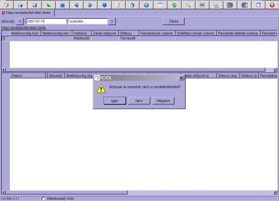Step period back with the < button

click(20, 21)
